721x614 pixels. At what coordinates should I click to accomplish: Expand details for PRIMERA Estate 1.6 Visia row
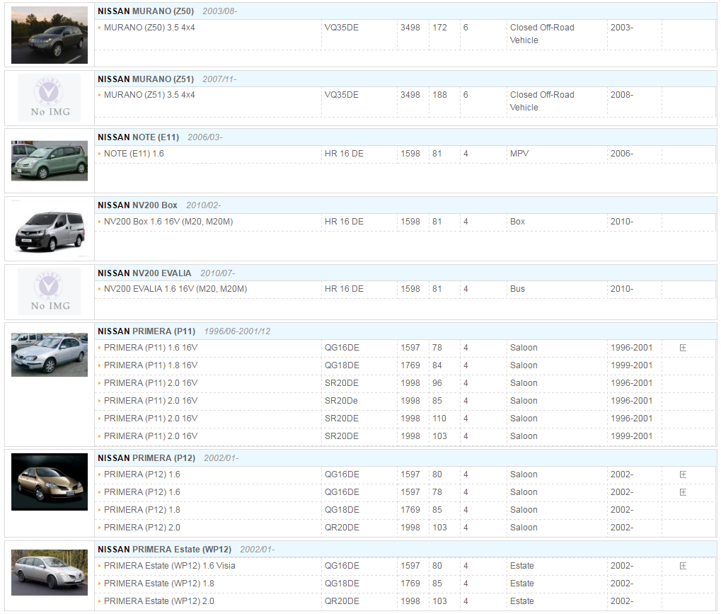683,566
